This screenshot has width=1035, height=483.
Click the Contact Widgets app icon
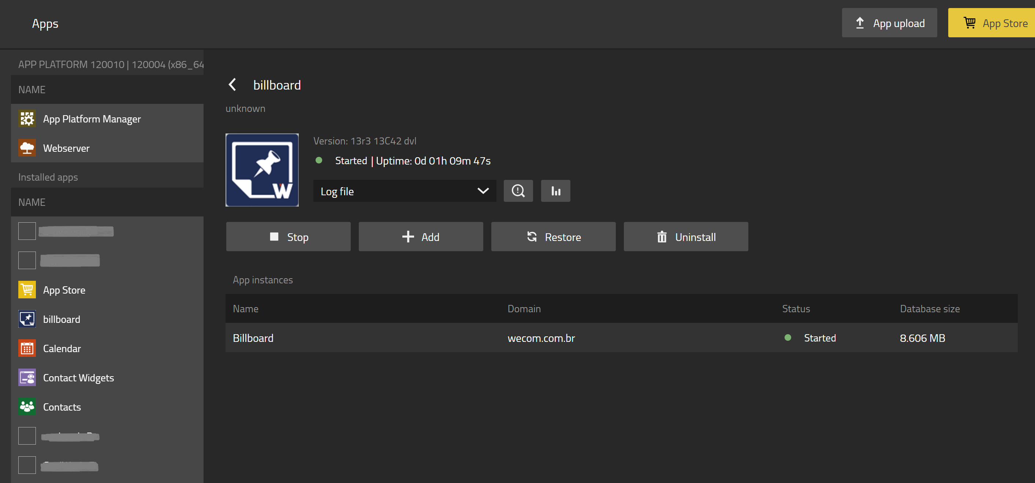(x=27, y=377)
